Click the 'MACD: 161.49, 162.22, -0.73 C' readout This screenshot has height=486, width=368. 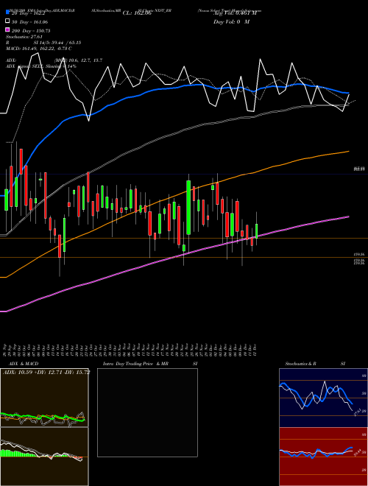click(39, 49)
